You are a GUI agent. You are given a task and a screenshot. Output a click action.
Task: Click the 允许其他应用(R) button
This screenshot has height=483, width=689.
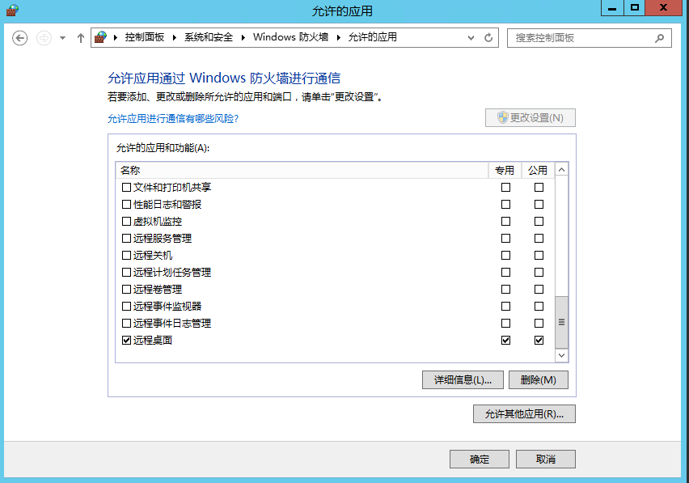(x=524, y=414)
